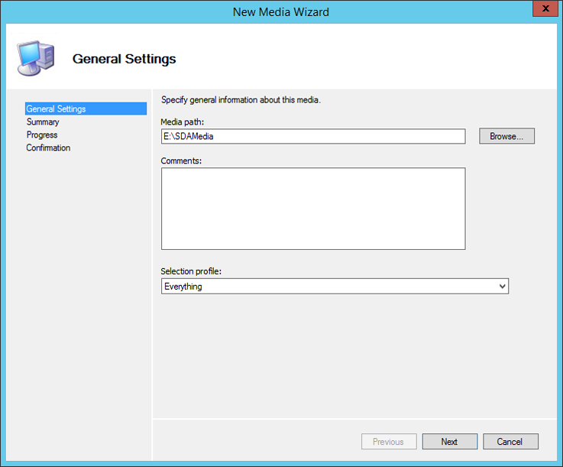Open the Confirmation step in the sidebar
The width and height of the screenshot is (563, 467).
[48, 148]
